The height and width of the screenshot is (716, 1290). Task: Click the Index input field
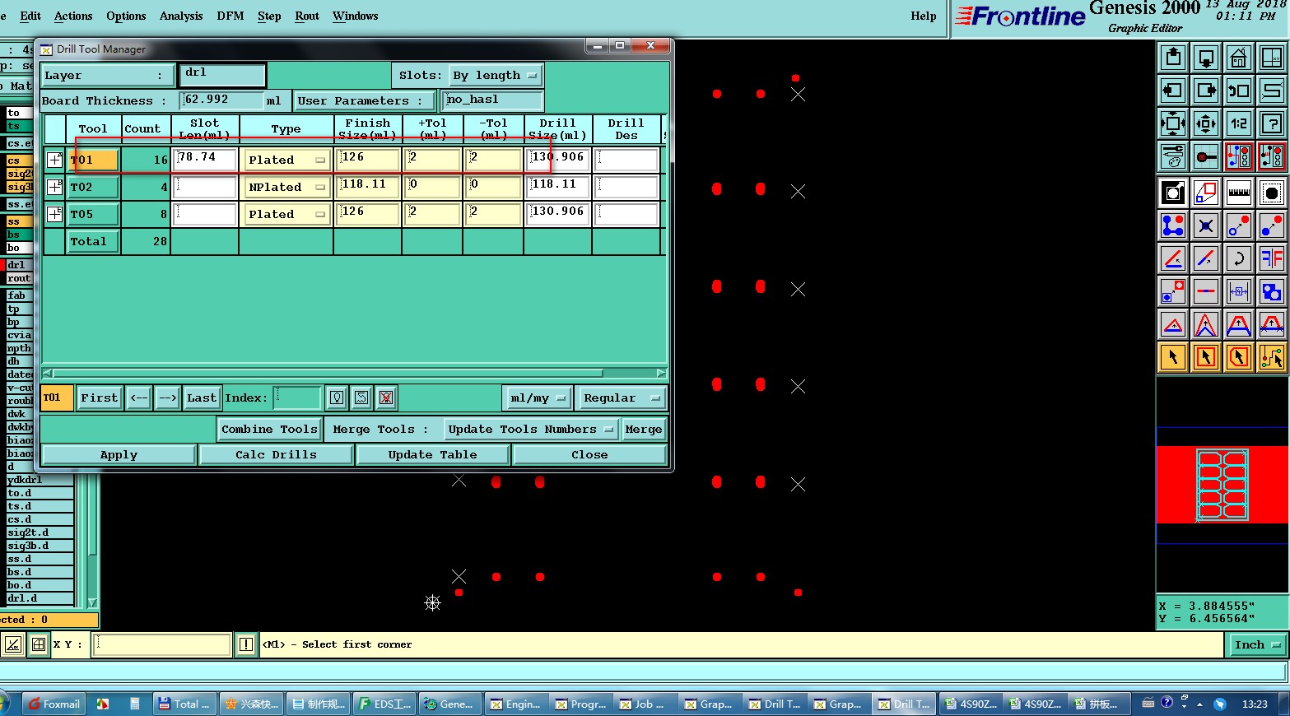pyautogui.click(x=296, y=398)
